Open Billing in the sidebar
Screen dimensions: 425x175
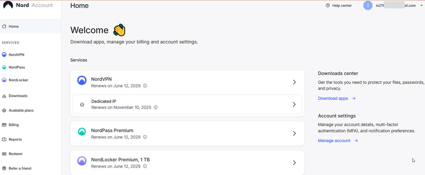[14, 125]
